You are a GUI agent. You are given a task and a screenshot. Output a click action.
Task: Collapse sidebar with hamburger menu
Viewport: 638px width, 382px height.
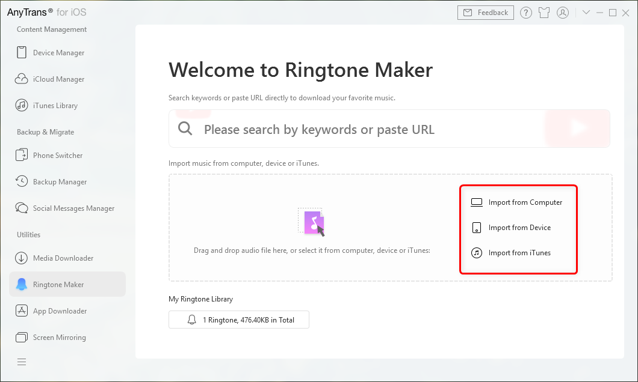[x=22, y=362]
